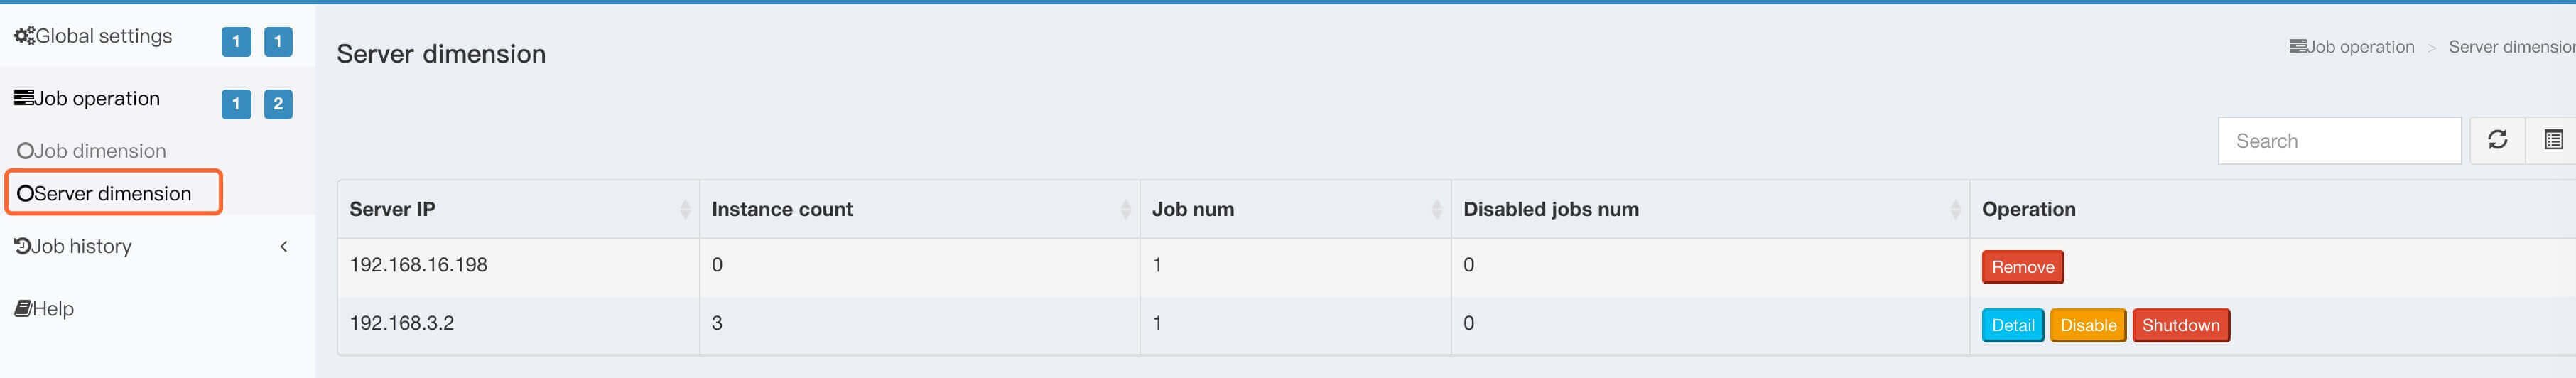Sort by Disabled jobs num arrows
The height and width of the screenshot is (378, 2576).
tap(1955, 209)
